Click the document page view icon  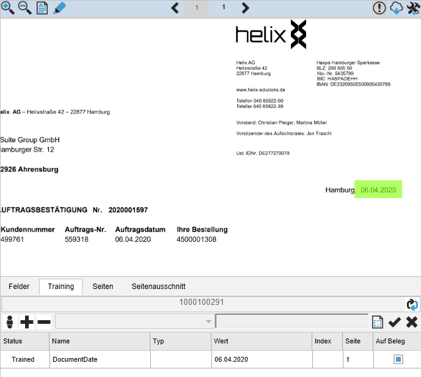42,8
